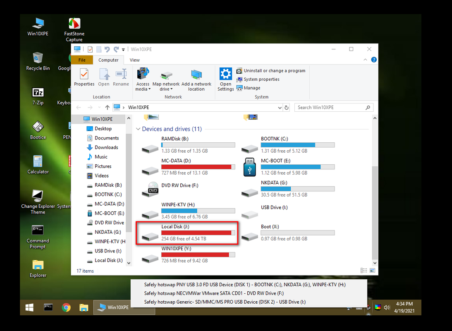Viewport: 452px width, 331px height.
Task: Open System properties from ribbon
Action: pyautogui.click(x=258, y=79)
